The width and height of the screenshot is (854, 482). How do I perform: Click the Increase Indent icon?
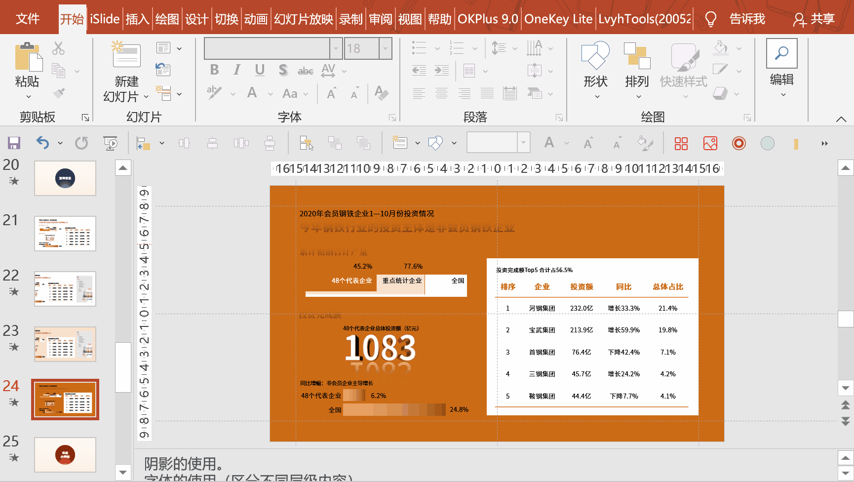pyautogui.click(x=442, y=70)
